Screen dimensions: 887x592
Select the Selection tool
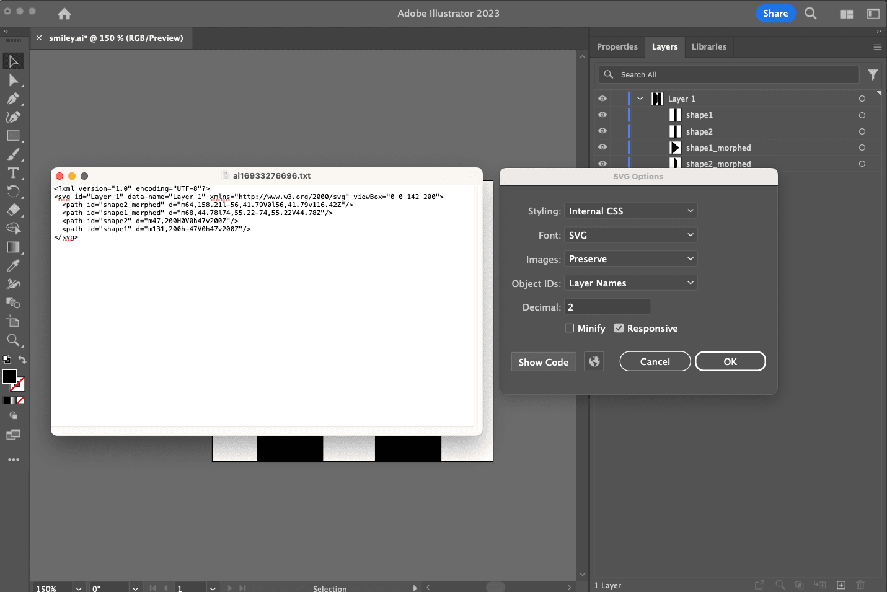14,61
